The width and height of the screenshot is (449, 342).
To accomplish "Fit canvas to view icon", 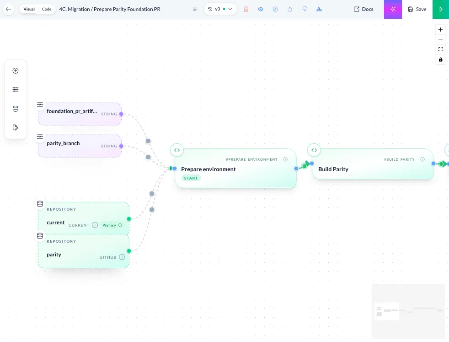I will tap(440, 49).
